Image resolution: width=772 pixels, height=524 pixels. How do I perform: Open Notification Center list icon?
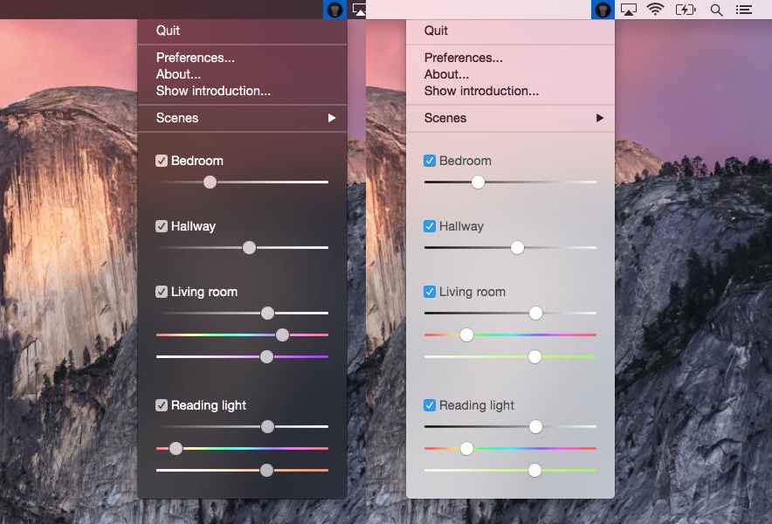pyautogui.click(x=743, y=10)
